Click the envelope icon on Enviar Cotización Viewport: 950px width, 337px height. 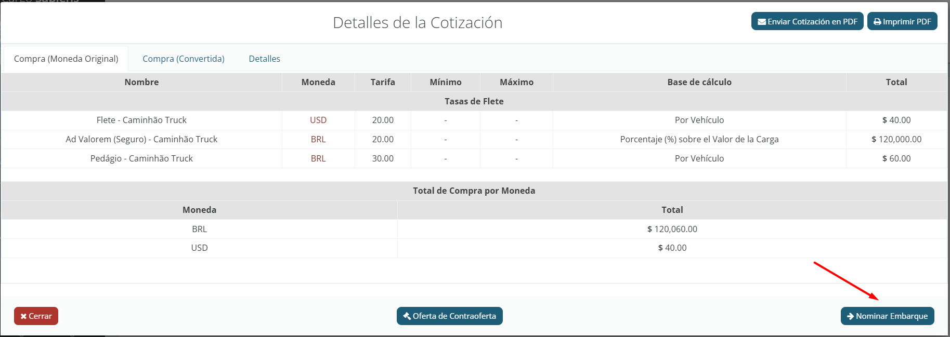point(762,22)
